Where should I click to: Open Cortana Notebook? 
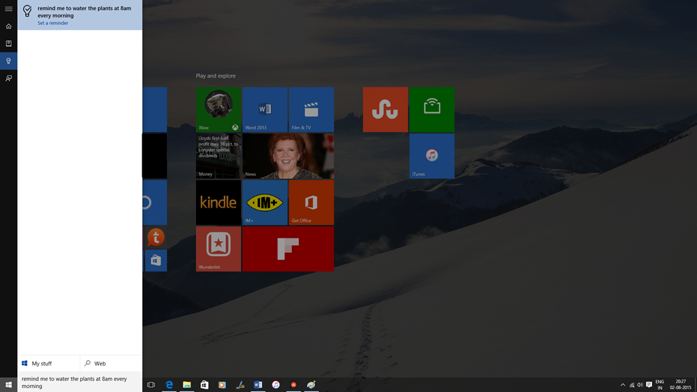coord(8,44)
